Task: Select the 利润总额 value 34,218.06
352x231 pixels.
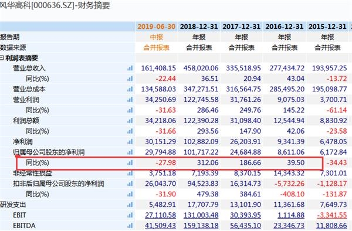Action: pyautogui.click(x=160, y=121)
